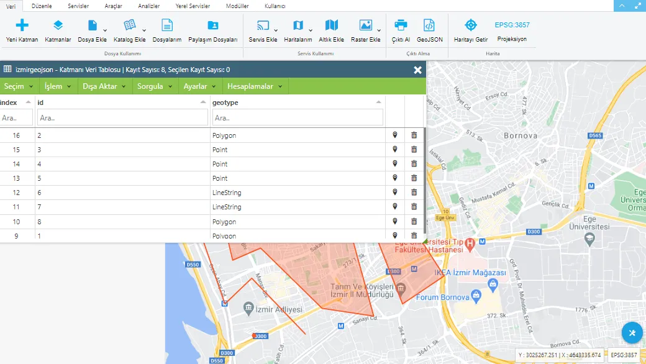Open the İşlem dropdown menu
Viewport: 646px width, 364px height.
pyautogui.click(x=58, y=86)
